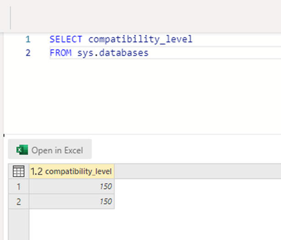This screenshot has width=281, height=240.
Task: Select row 1 via its row number
Action: coord(19,187)
